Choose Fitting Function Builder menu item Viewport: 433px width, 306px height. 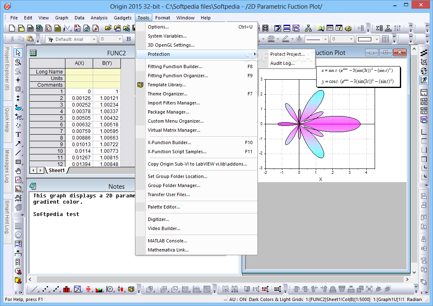[x=196, y=66]
